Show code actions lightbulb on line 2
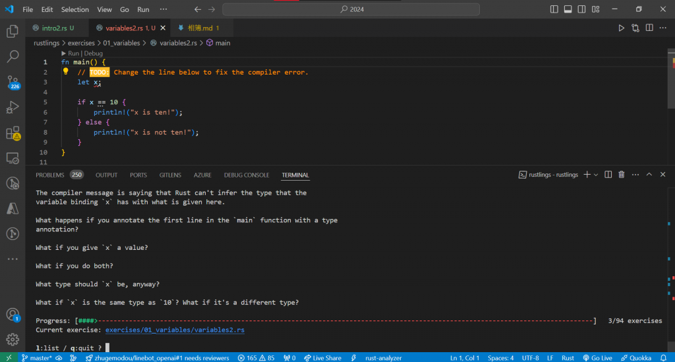 pos(66,71)
